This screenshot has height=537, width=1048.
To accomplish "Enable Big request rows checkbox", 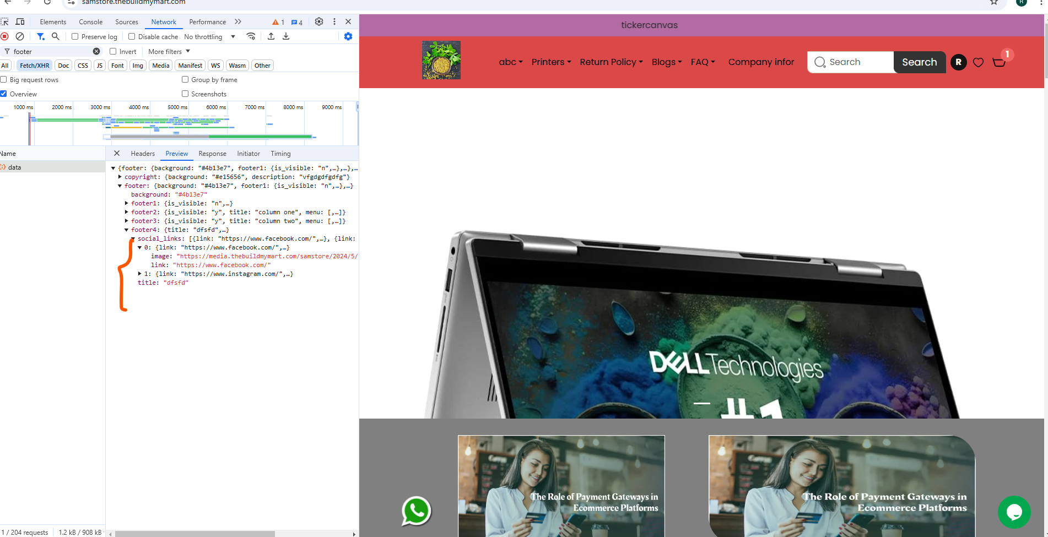I will [x=3, y=79].
